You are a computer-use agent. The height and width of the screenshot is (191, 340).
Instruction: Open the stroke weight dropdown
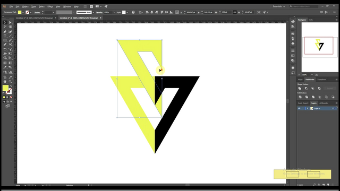(x=53, y=12)
